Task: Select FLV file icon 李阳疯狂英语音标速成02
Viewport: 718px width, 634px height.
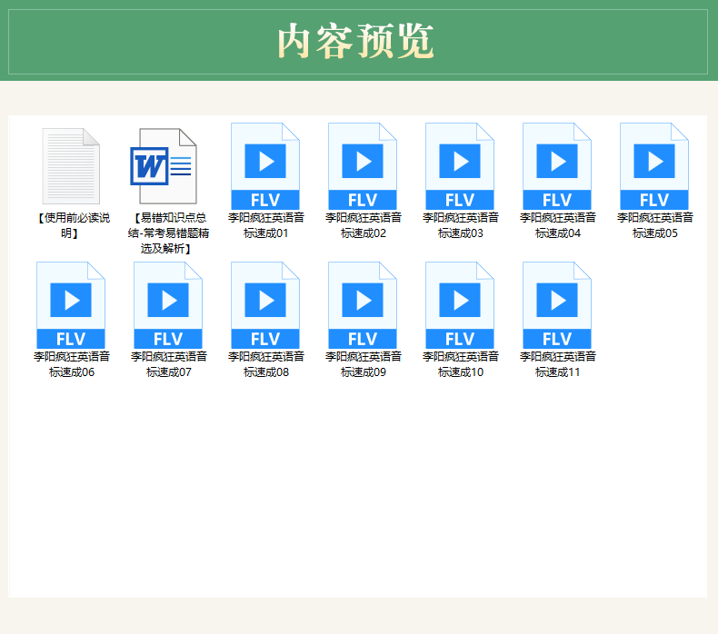Action: point(363,166)
